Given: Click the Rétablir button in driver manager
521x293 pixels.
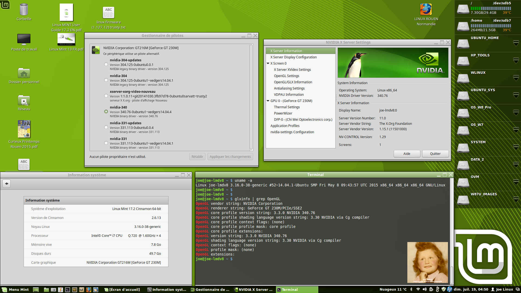Looking at the screenshot, I should pyautogui.click(x=197, y=157).
